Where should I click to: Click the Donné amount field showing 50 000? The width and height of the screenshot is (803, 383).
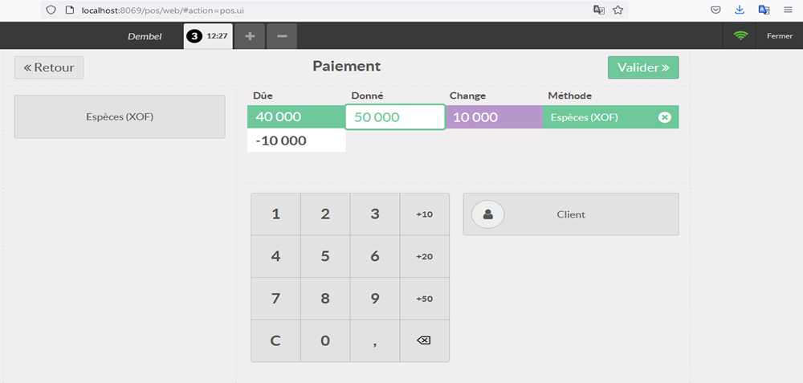click(395, 117)
